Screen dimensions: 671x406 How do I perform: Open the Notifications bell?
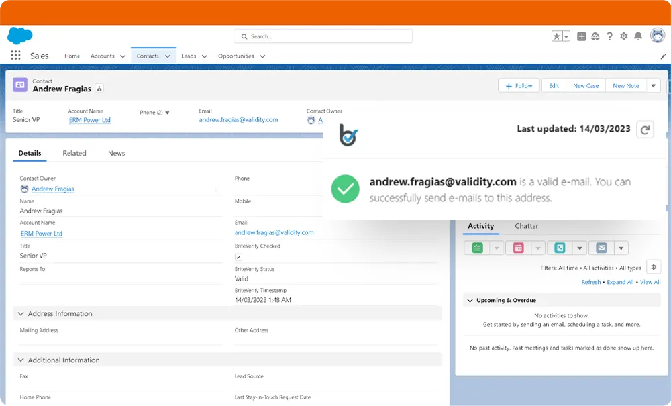pos(638,36)
